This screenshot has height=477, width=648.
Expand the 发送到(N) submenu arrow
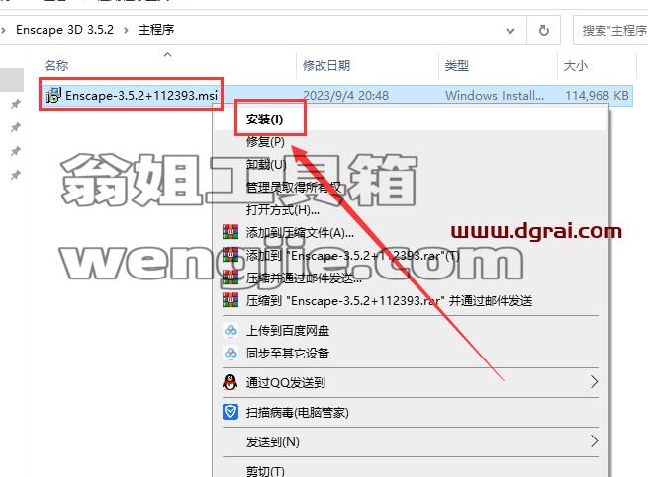click(594, 441)
